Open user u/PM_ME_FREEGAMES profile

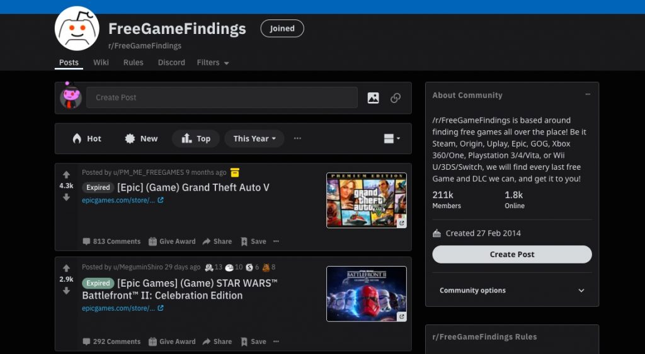(x=149, y=172)
